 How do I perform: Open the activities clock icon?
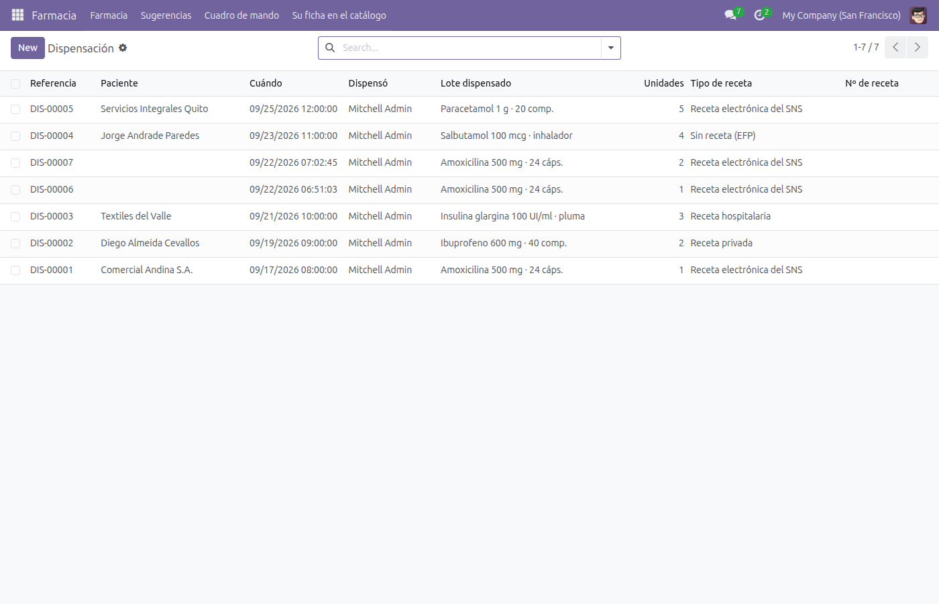759,15
